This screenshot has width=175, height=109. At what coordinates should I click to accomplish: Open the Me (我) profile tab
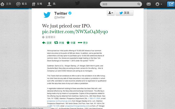[51, 4]
